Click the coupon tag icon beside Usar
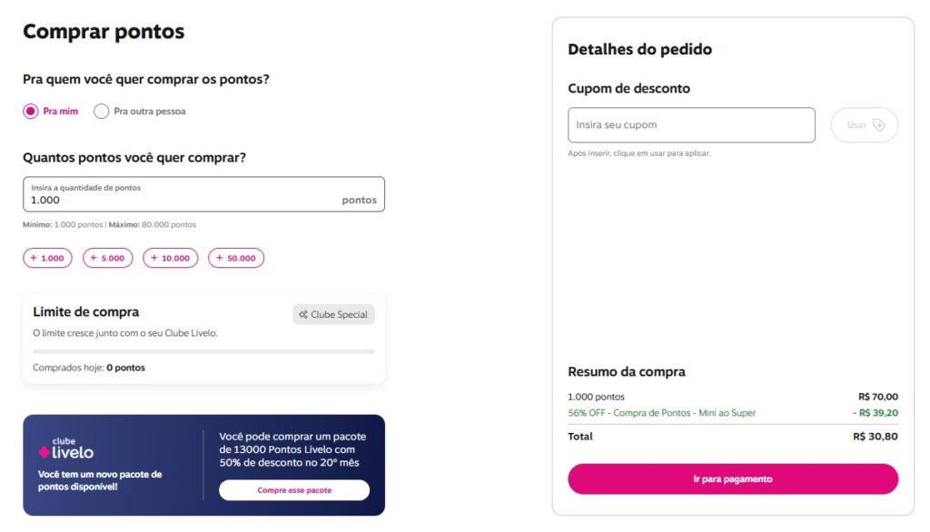The height and width of the screenshot is (532, 930). [878, 125]
